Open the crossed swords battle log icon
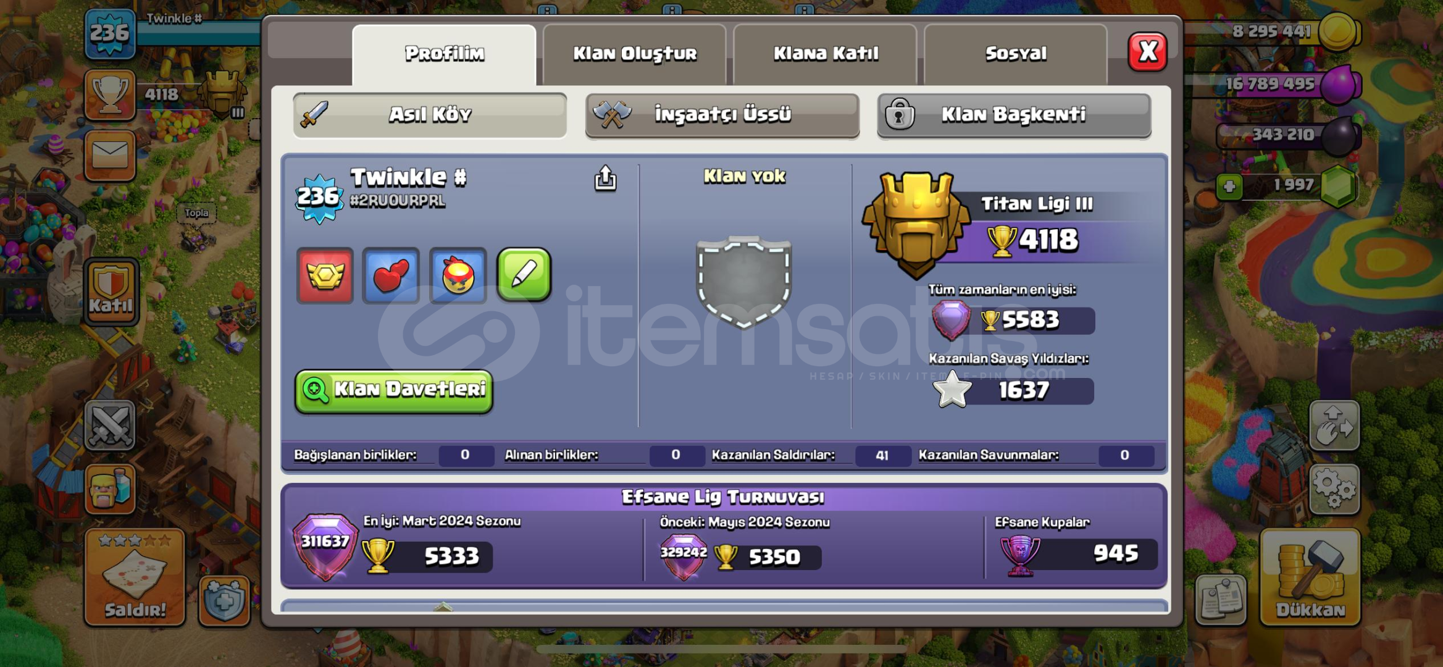The width and height of the screenshot is (1443, 667). click(x=110, y=425)
